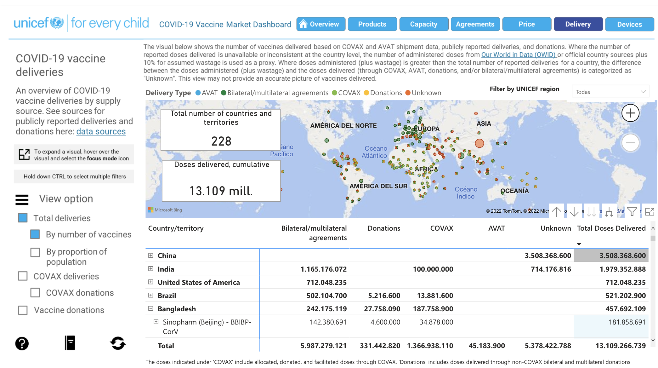This screenshot has height=368, width=658.
Task: Sort by Bilateral/multilateral agreements column header
Action: (x=314, y=233)
